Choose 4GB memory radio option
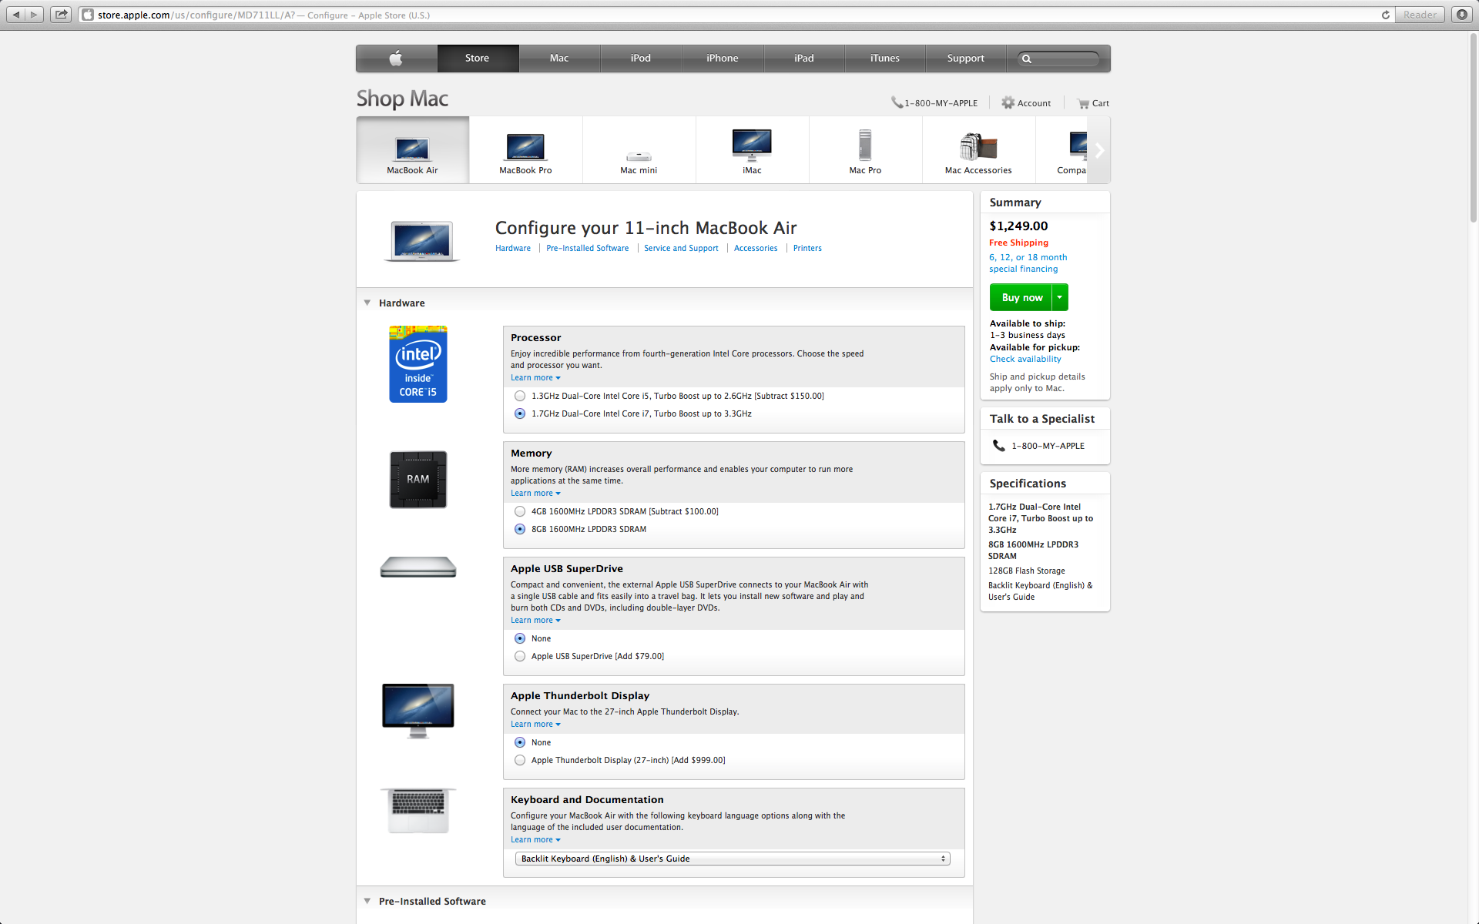Screen dimensions: 1479x924 pyautogui.click(x=520, y=511)
